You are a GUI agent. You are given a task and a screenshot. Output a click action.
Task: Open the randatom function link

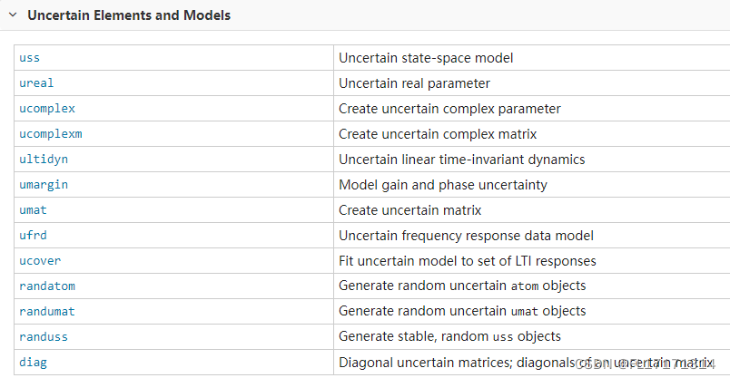point(47,286)
